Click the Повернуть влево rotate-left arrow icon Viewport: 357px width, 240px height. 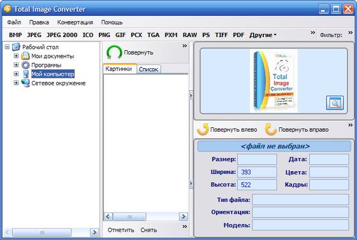coord(203,129)
